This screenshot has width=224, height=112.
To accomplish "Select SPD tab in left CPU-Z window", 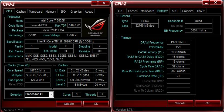I will click(x=63, y=12).
